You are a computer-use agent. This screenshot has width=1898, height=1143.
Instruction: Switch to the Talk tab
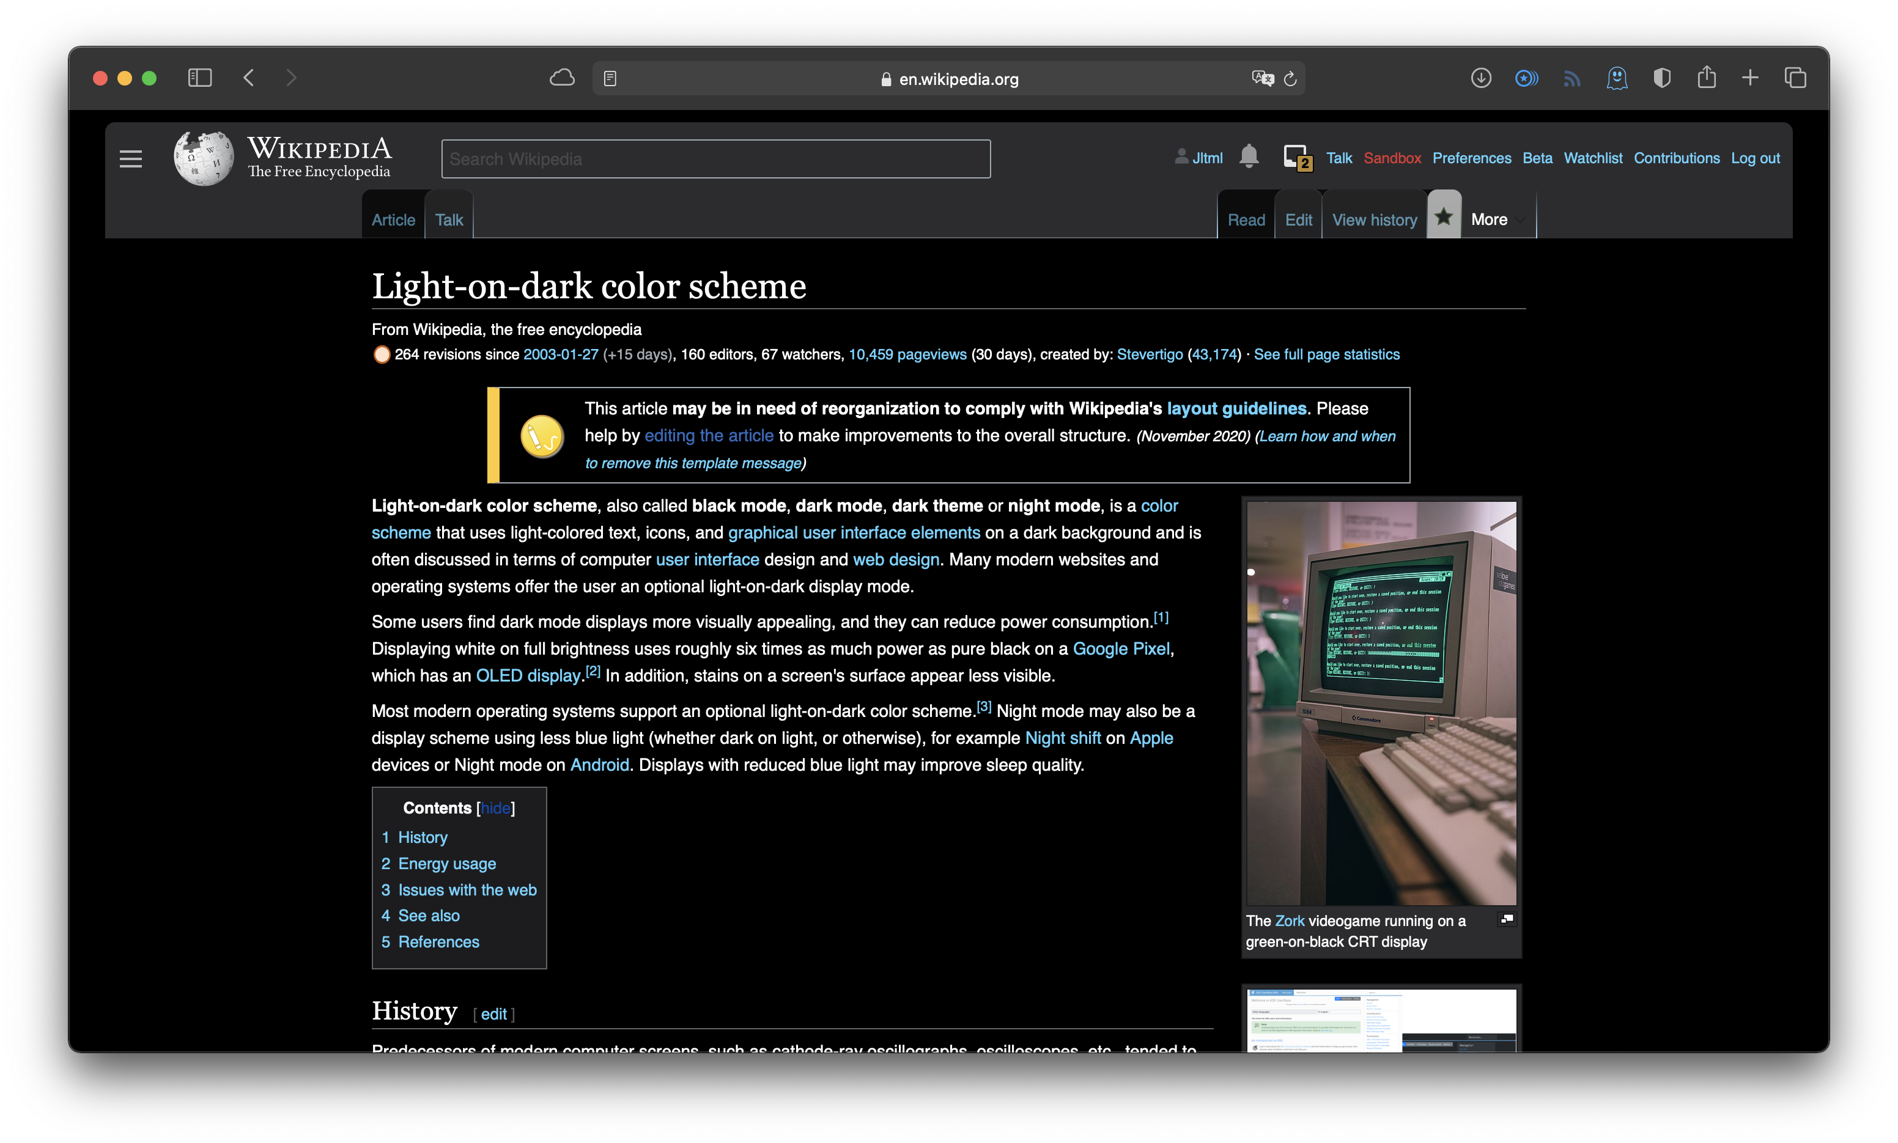pos(449,219)
